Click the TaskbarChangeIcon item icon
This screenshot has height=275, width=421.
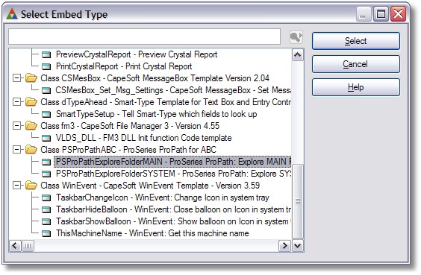point(46,197)
